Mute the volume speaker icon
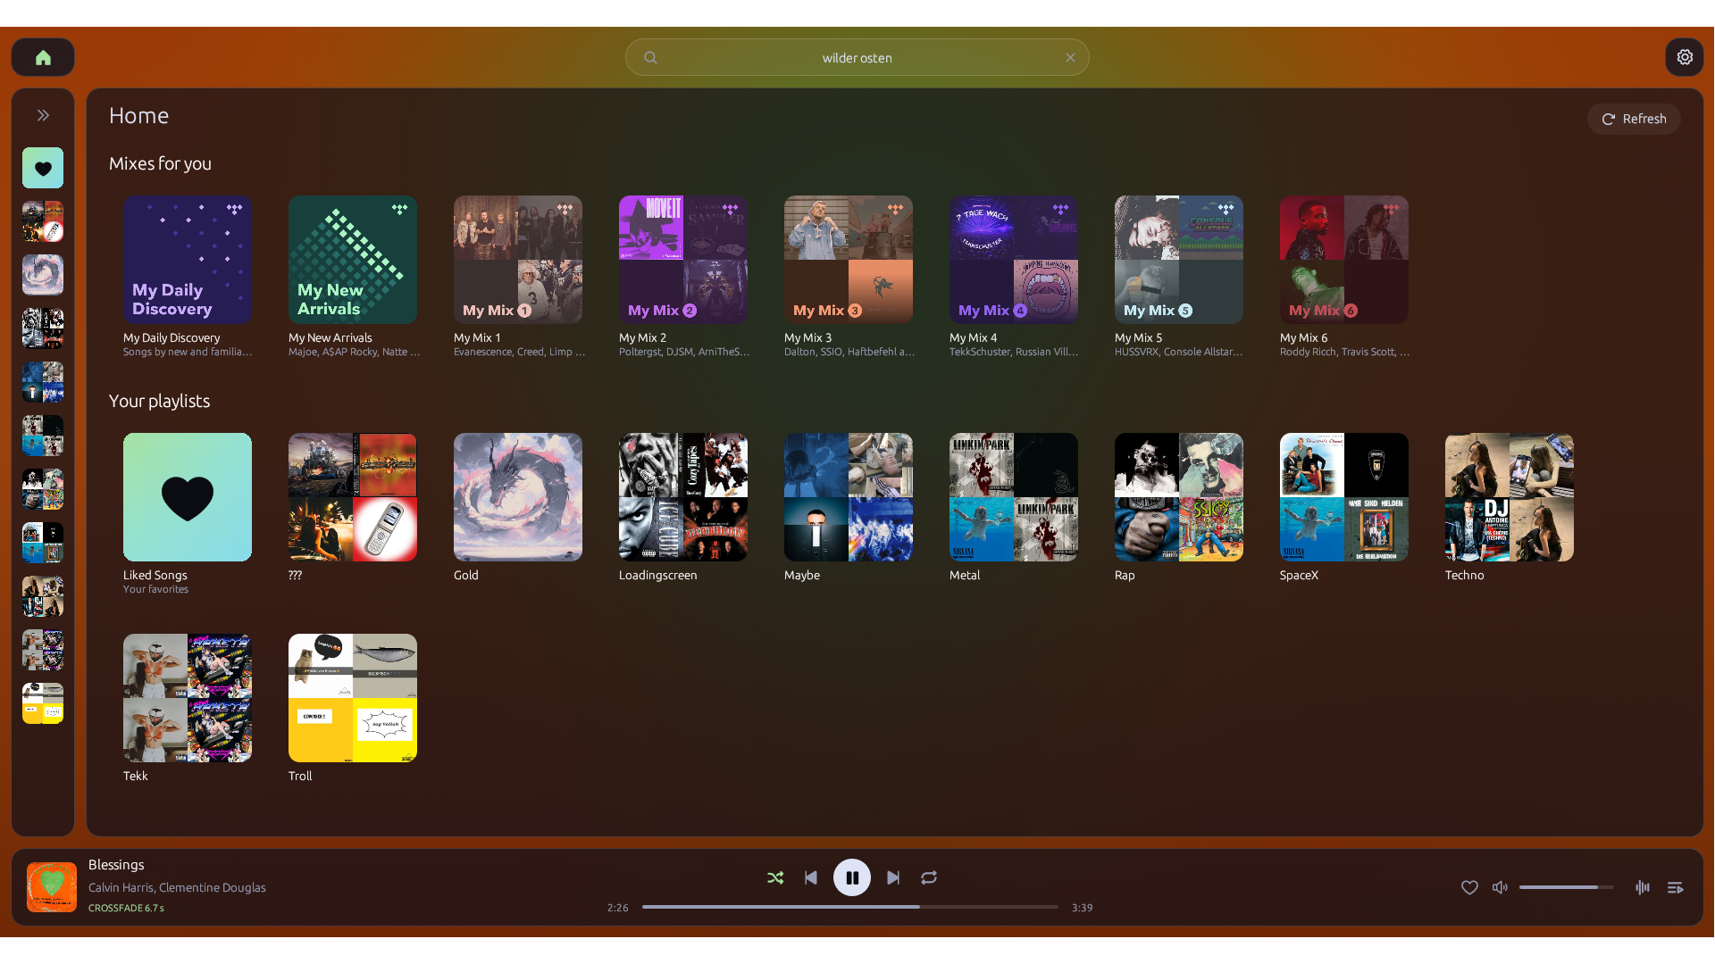This screenshot has height=964, width=1715. [x=1500, y=887]
